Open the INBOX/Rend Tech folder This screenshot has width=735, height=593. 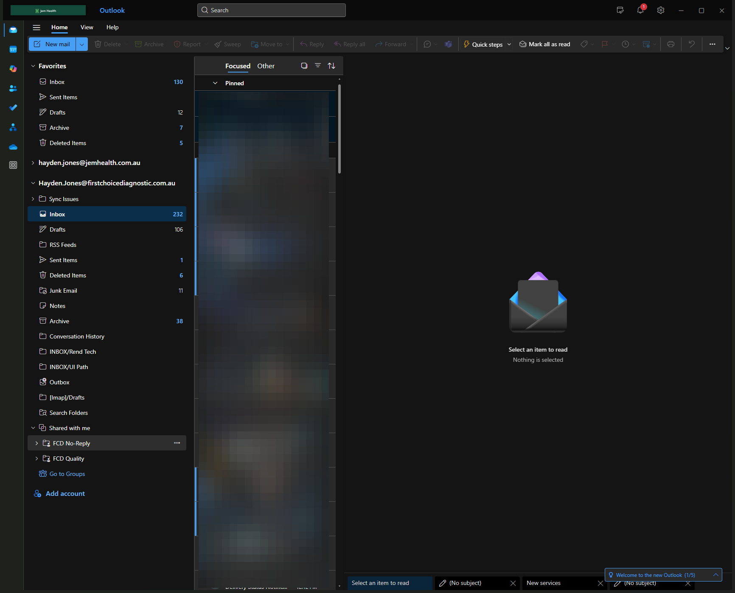(107, 352)
